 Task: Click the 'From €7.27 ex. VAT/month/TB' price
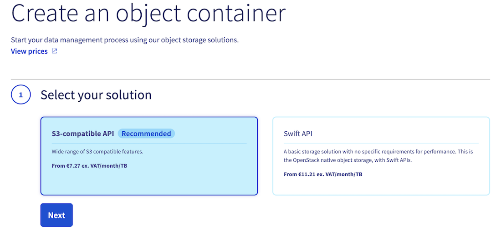(89, 166)
